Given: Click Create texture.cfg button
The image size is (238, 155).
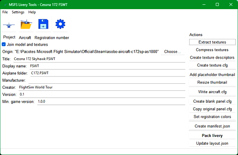Looking at the screenshot, I should 212,65.
